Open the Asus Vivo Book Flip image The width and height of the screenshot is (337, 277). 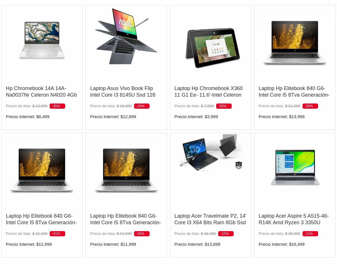(x=126, y=36)
